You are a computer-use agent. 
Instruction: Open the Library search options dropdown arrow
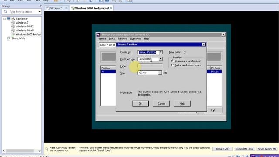(39, 12)
